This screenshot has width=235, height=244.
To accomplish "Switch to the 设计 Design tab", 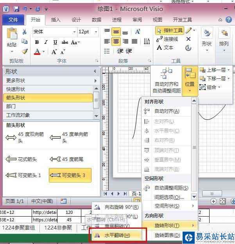I will pyautogui.click(x=76, y=20).
